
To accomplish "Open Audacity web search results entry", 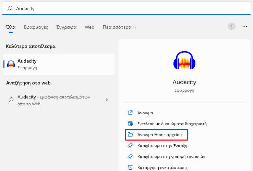I will point(59,100).
